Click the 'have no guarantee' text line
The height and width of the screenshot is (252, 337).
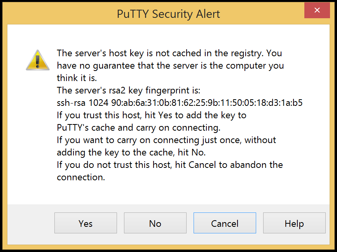click(170, 66)
